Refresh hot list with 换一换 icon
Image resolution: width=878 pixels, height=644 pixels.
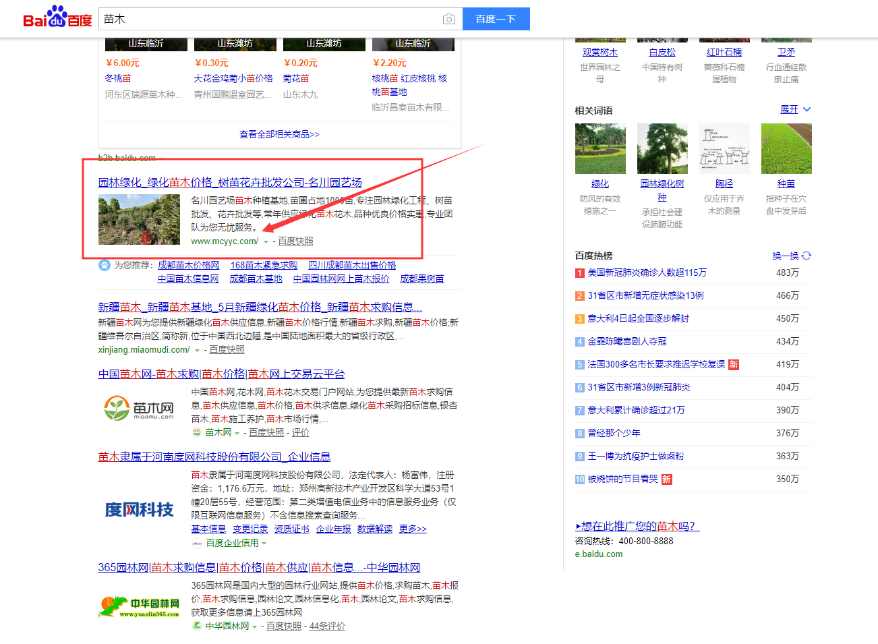click(807, 256)
